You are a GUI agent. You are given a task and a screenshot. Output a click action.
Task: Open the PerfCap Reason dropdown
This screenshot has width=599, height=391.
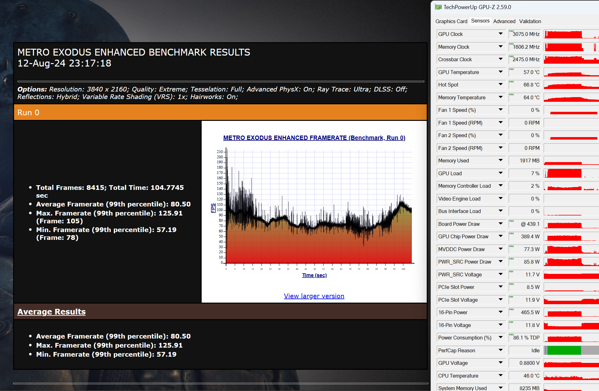click(501, 350)
